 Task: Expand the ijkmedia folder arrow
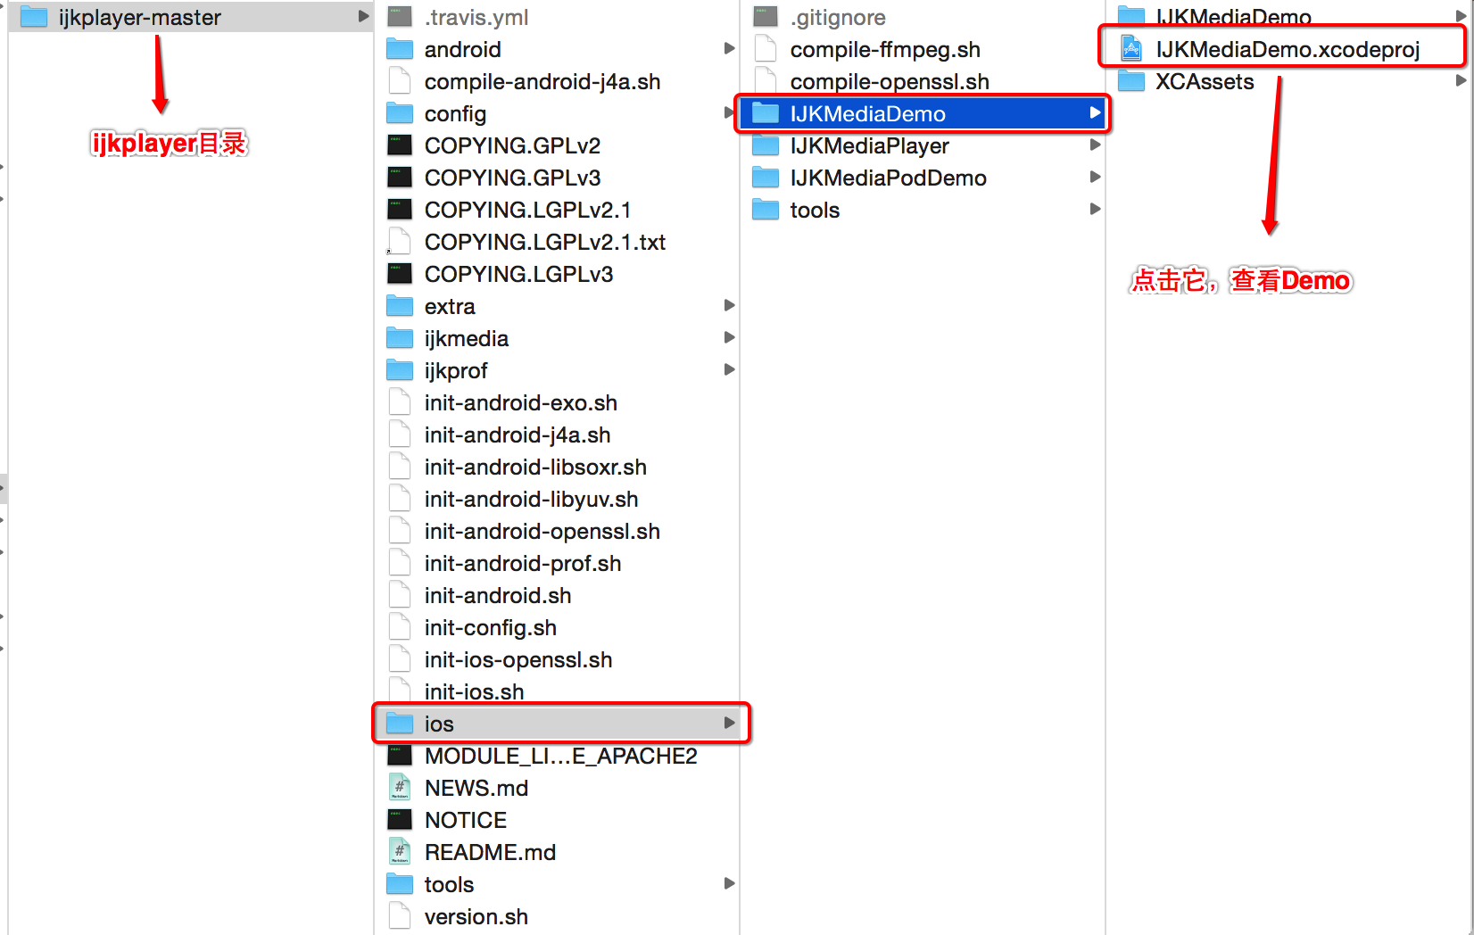pos(729,337)
